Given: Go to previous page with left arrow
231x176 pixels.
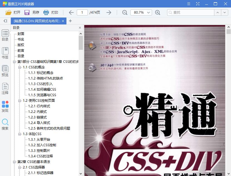Looking at the screenshot, I should 71,13.
